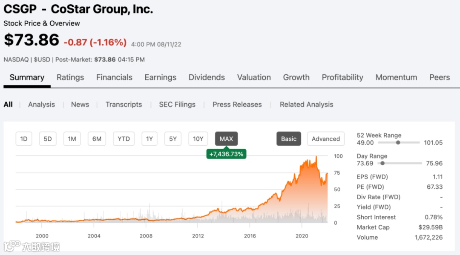Select the 6M chart range

click(97, 139)
